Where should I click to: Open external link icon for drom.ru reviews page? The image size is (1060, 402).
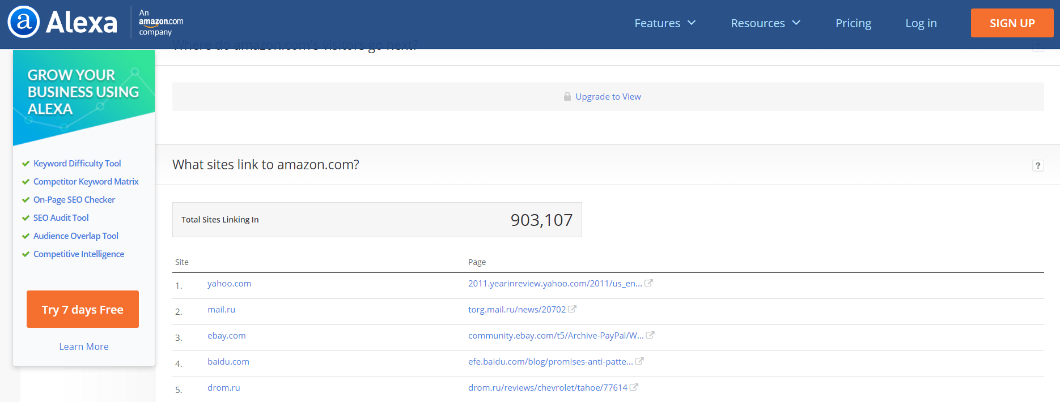[634, 387]
